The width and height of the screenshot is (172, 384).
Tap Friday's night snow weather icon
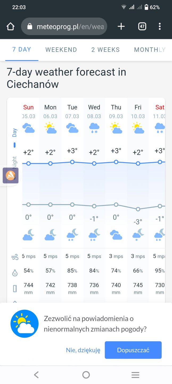coord(138,235)
